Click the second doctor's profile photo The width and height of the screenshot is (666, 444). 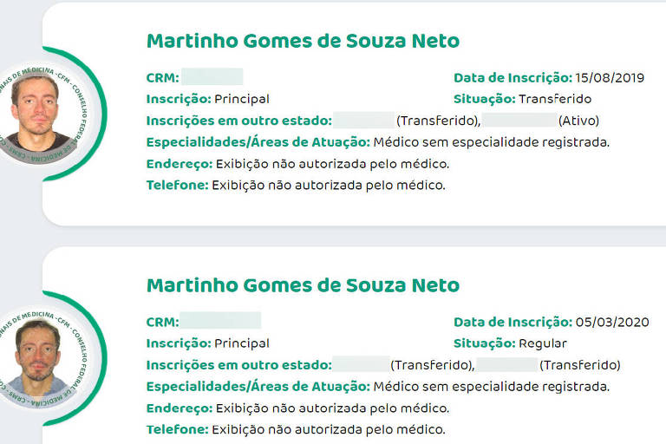point(37,359)
